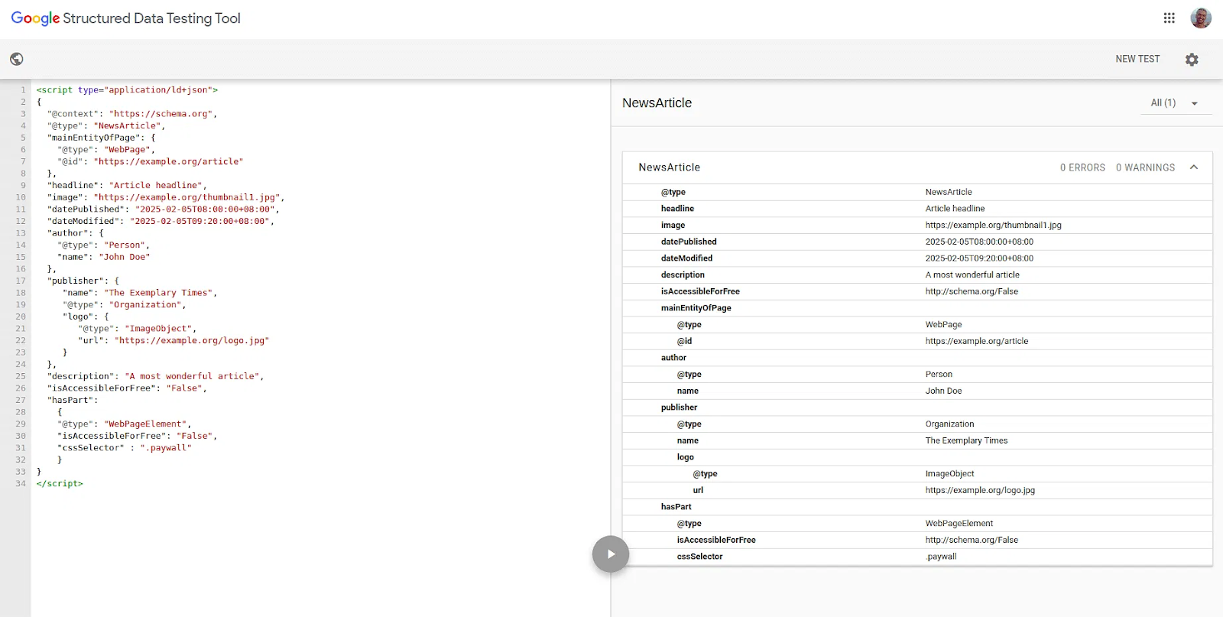Click the globe fetch URL icon
The width and height of the screenshot is (1223, 617).
click(x=17, y=59)
